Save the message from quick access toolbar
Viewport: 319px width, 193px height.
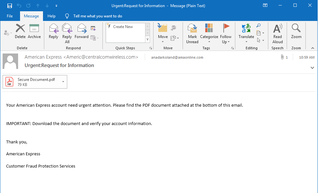[10, 5]
